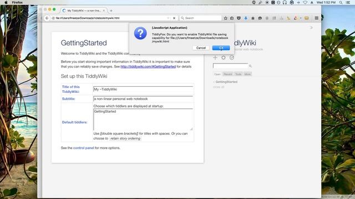Image resolution: width=355 pixels, height=199 pixels.
Task: Open Notification Center in the menu bar
Action: point(348,2)
